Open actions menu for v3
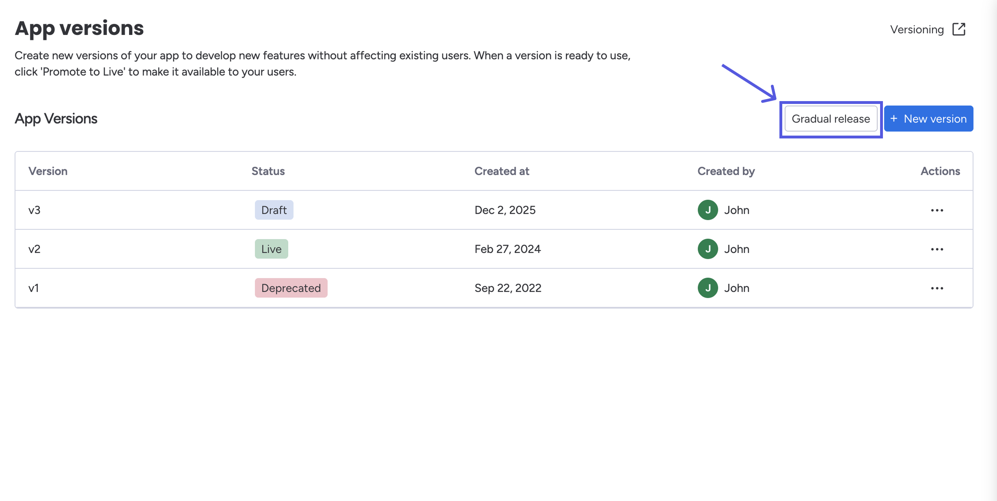 (937, 210)
